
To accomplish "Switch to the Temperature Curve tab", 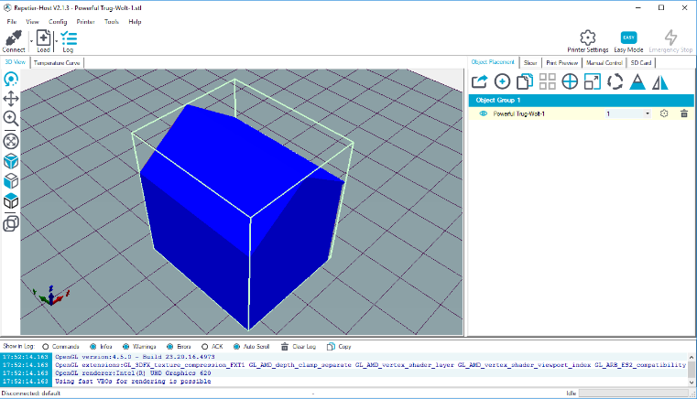I will (57, 62).
